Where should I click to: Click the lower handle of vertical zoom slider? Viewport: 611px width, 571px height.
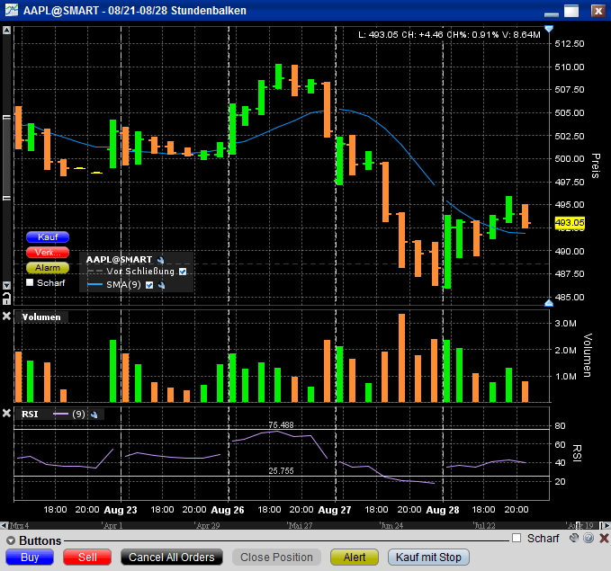[6, 198]
